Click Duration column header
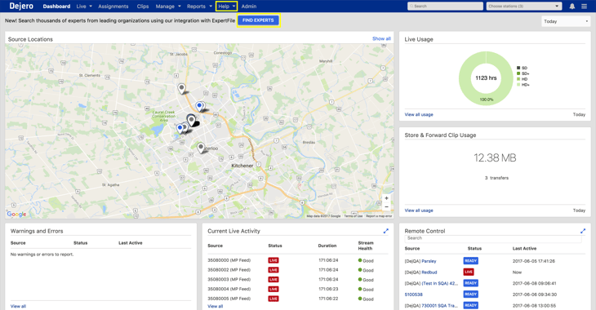Image resolution: width=596 pixels, height=310 pixels. [327, 246]
